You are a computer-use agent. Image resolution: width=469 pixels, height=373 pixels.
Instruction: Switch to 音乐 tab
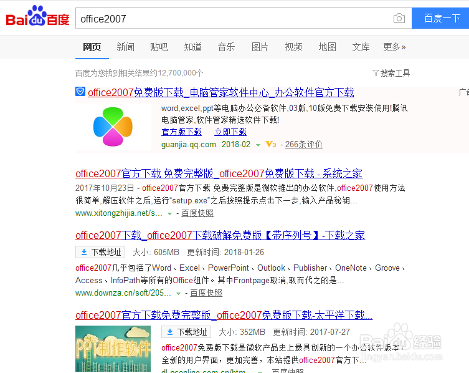[227, 47]
